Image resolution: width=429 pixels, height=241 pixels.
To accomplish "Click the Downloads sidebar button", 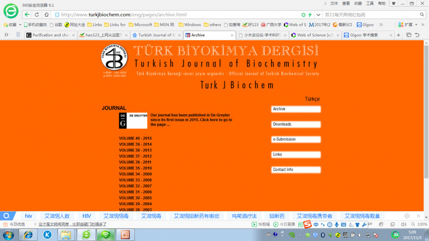I will 296,124.
